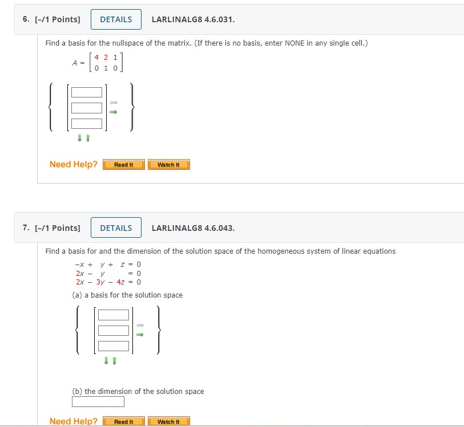The height and width of the screenshot is (427, 464).
Task: Focus the first nullspace vector cell in question 6
Action: (87, 92)
